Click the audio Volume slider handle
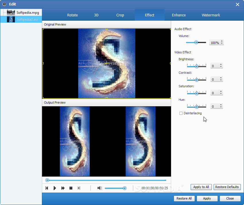 coord(196,42)
